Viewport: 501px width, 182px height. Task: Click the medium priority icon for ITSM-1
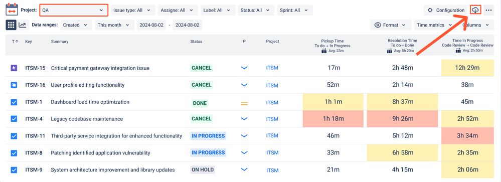(x=244, y=103)
